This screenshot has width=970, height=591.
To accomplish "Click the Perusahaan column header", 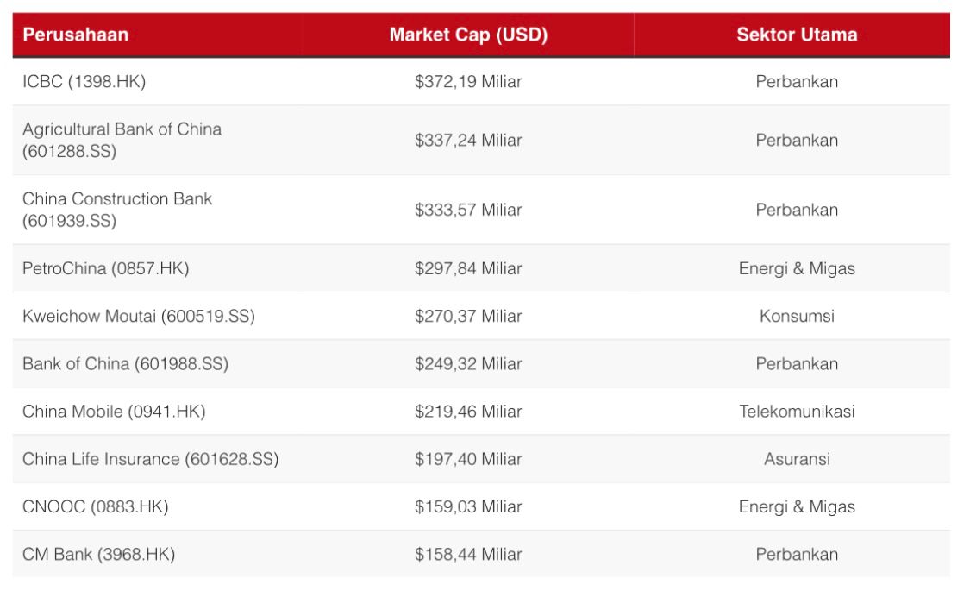I will pyautogui.click(x=76, y=35).
